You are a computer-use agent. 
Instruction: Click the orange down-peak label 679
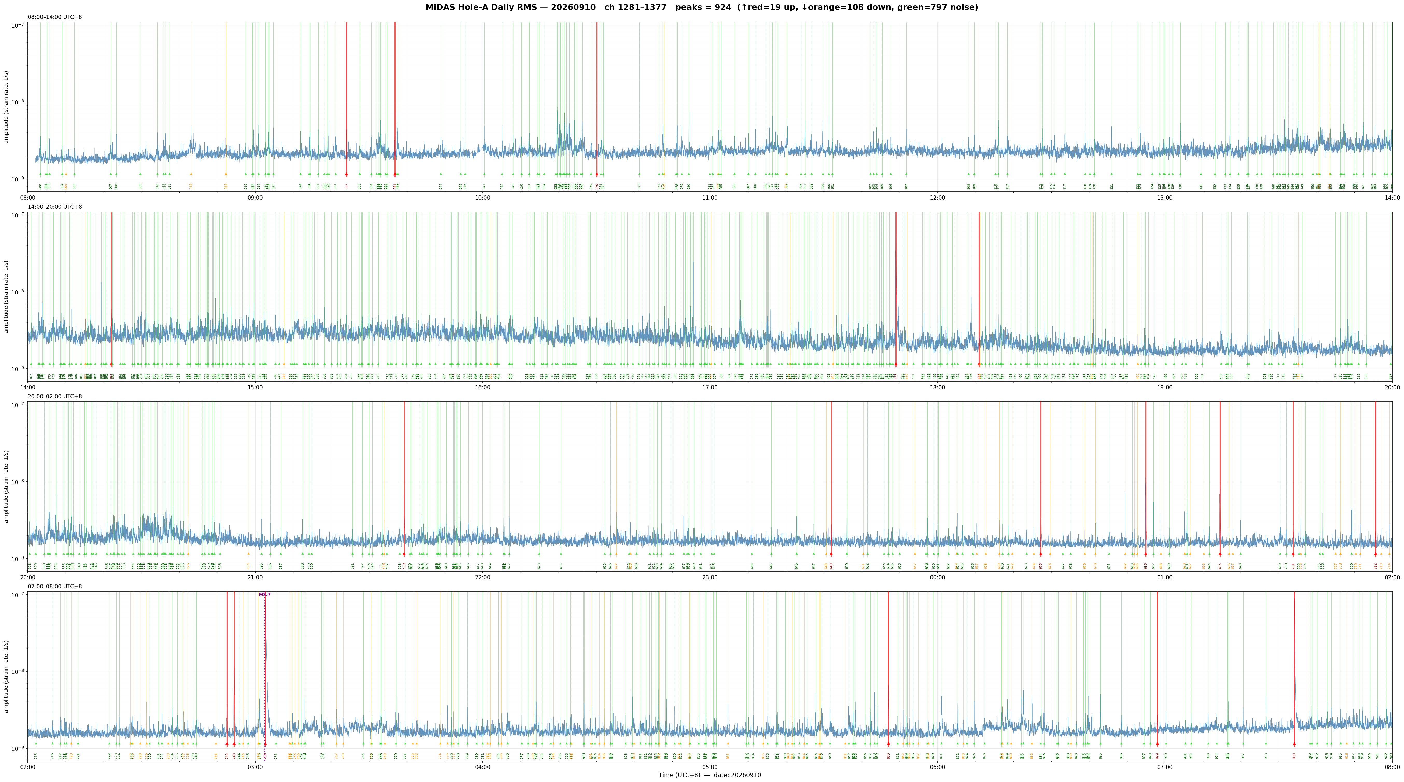(x=1085, y=566)
